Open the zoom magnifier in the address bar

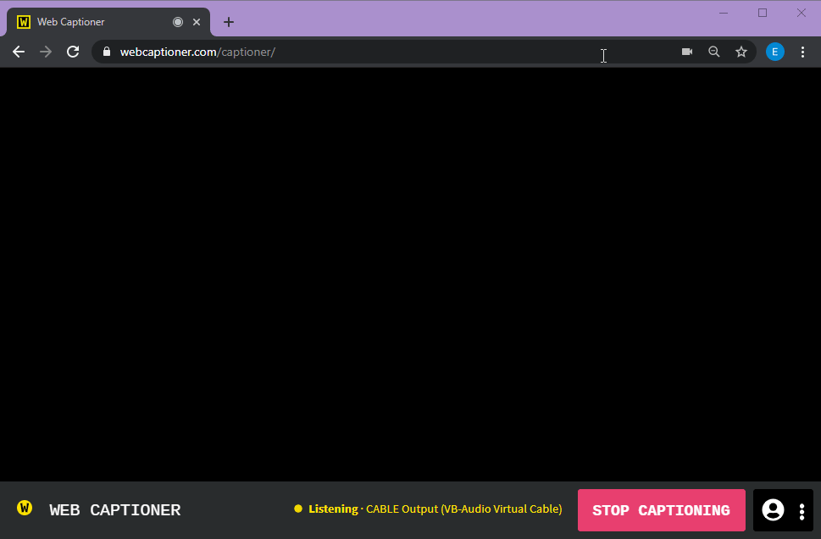tap(714, 52)
